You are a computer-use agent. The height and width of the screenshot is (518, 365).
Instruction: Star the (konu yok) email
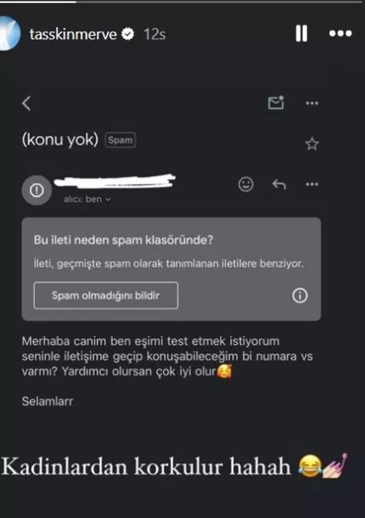312,144
